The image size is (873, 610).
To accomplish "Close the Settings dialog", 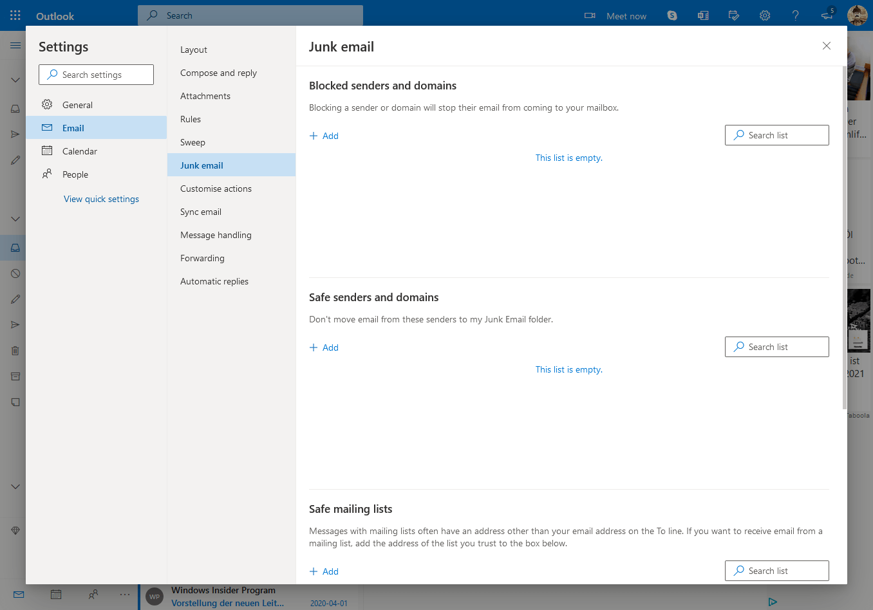I will [x=827, y=46].
